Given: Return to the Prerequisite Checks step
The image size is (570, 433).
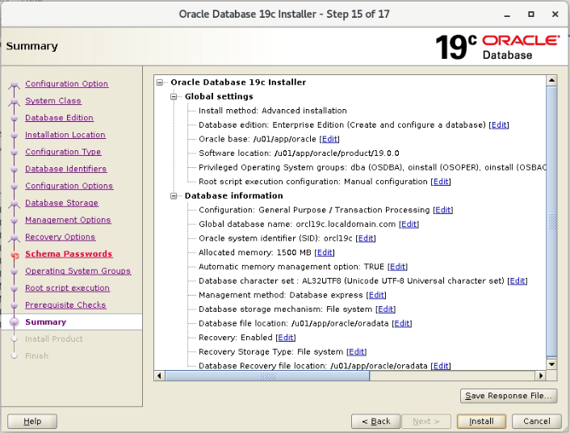Looking at the screenshot, I should coord(65,305).
